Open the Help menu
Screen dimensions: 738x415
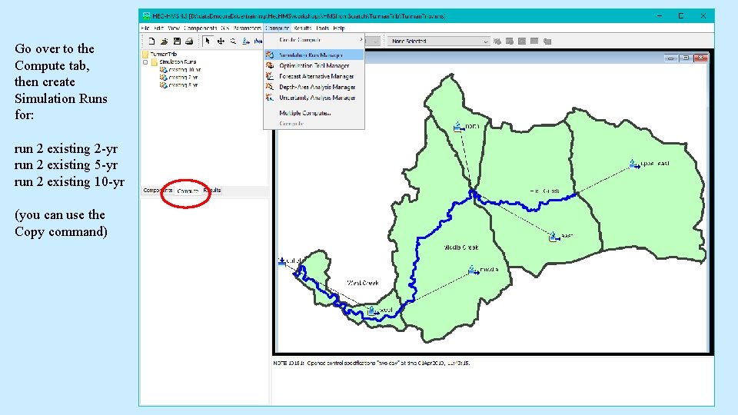click(339, 28)
